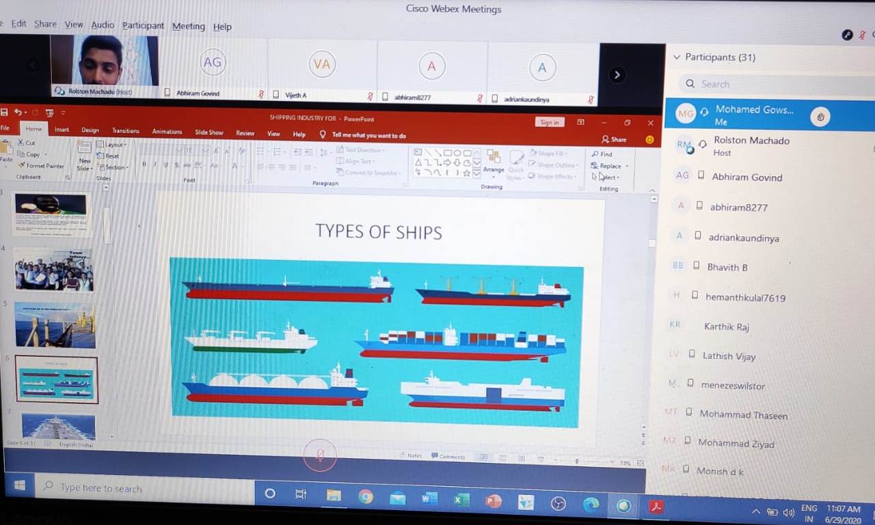The height and width of the screenshot is (525, 875).
Task: Toggle the raise hand button for Mohamed Gows
Action: [x=820, y=117]
